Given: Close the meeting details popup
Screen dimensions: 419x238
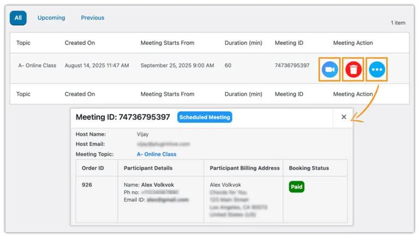Looking at the screenshot, I should pyautogui.click(x=343, y=117).
